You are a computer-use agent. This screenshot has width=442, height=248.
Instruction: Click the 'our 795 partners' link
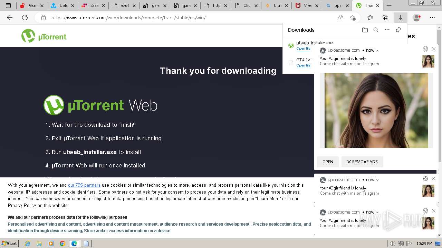tap(84, 185)
